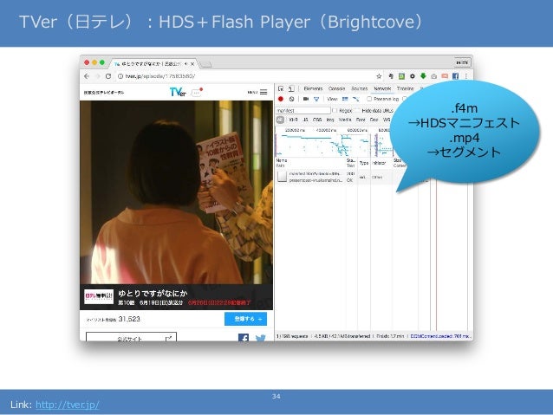Open the Network tab in DevTools
The image size is (553, 415).
click(382, 88)
